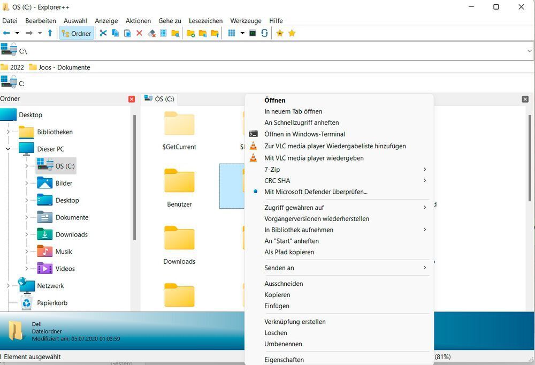Open the command prompt icon in toolbar
This screenshot has width=535, height=365.
pos(252,33)
